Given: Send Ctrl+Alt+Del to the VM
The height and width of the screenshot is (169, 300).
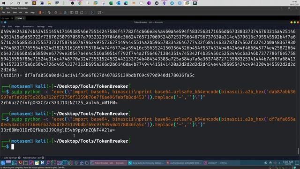Looking at the screenshot, I should pyautogui.click(x=49, y=13).
